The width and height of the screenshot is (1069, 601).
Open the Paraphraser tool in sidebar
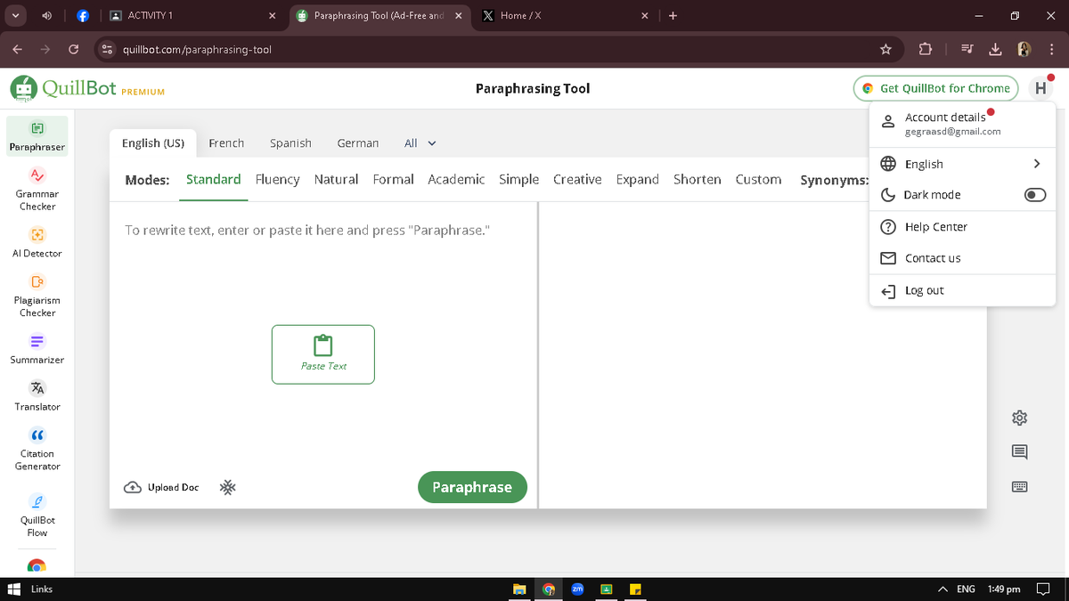tap(37, 136)
